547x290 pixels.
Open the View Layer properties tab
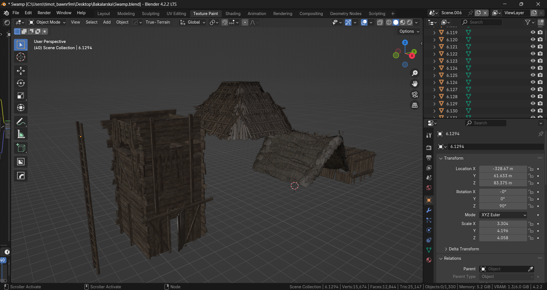click(429, 168)
